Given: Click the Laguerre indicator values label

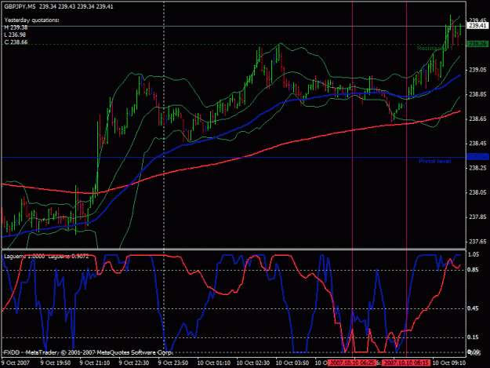Looking at the screenshot, I should (x=46, y=256).
